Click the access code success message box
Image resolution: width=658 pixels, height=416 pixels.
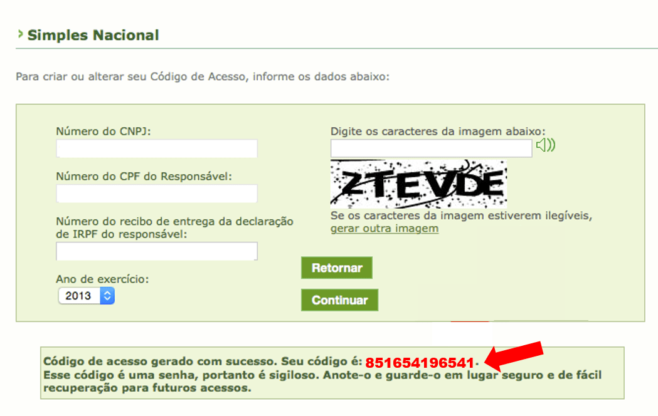pos(332,373)
